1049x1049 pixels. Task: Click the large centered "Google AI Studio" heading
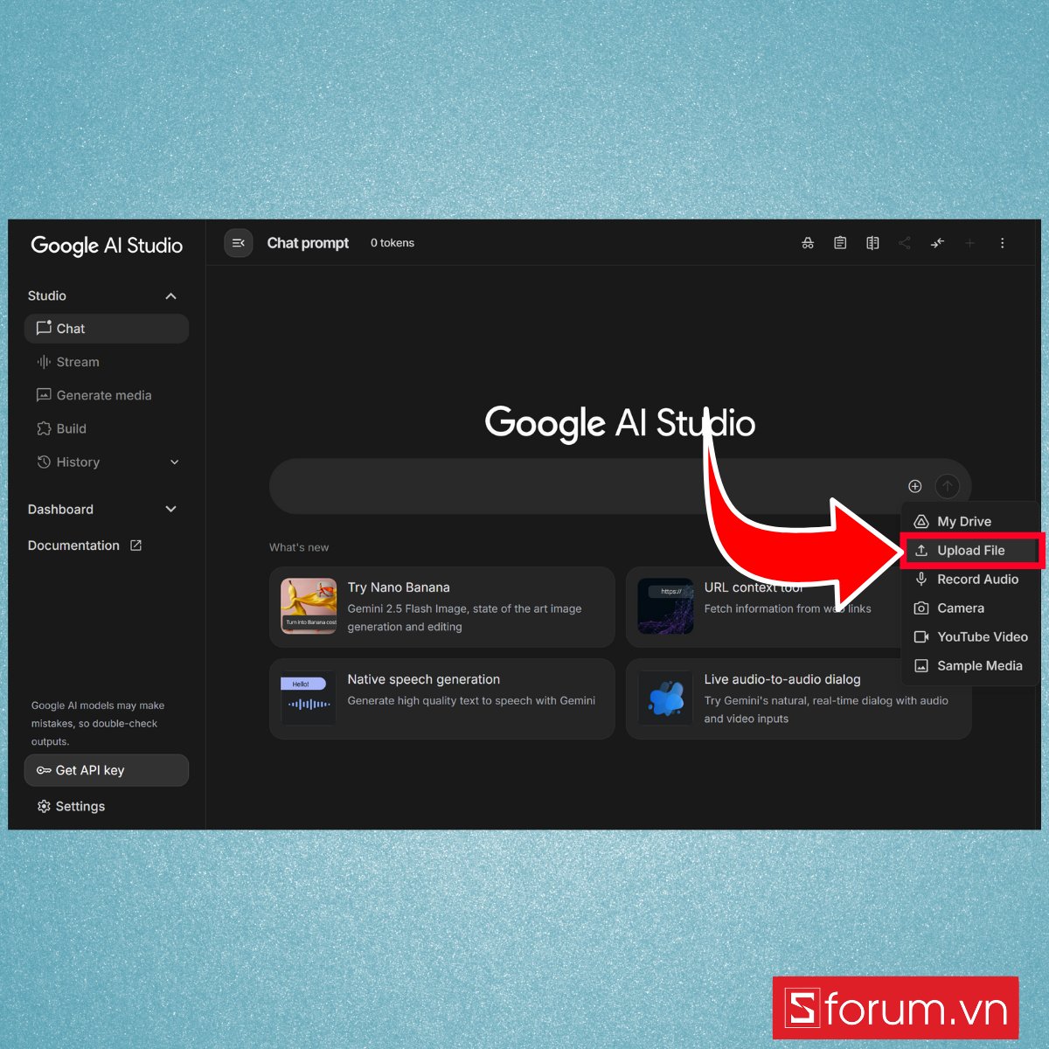coord(620,423)
